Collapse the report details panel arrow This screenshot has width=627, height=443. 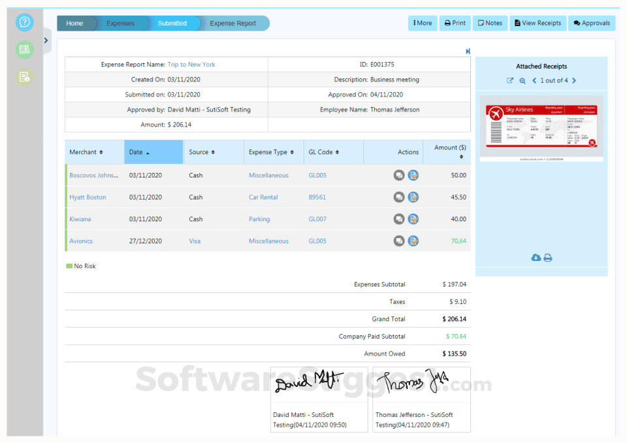[467, 50]
